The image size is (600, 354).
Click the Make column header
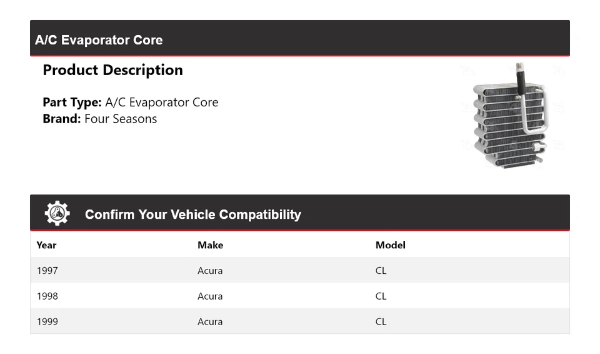pos(210,245)
